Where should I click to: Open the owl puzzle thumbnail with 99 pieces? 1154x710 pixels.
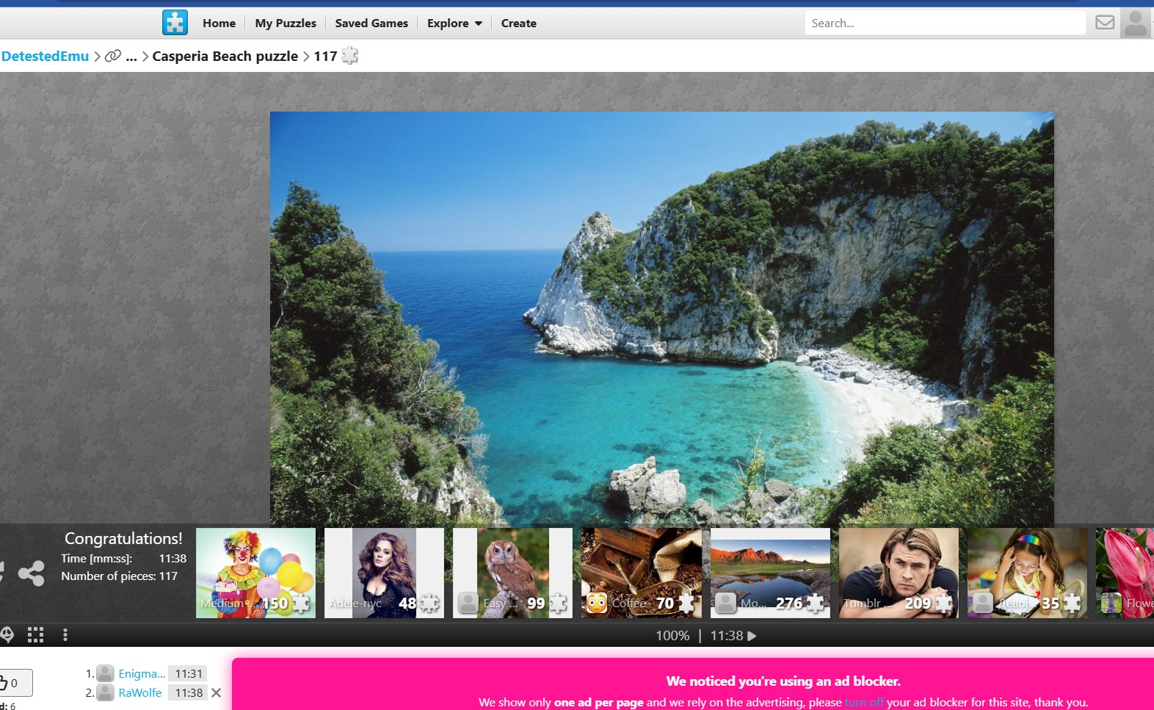pyautogui.click(x=512, y=573)
